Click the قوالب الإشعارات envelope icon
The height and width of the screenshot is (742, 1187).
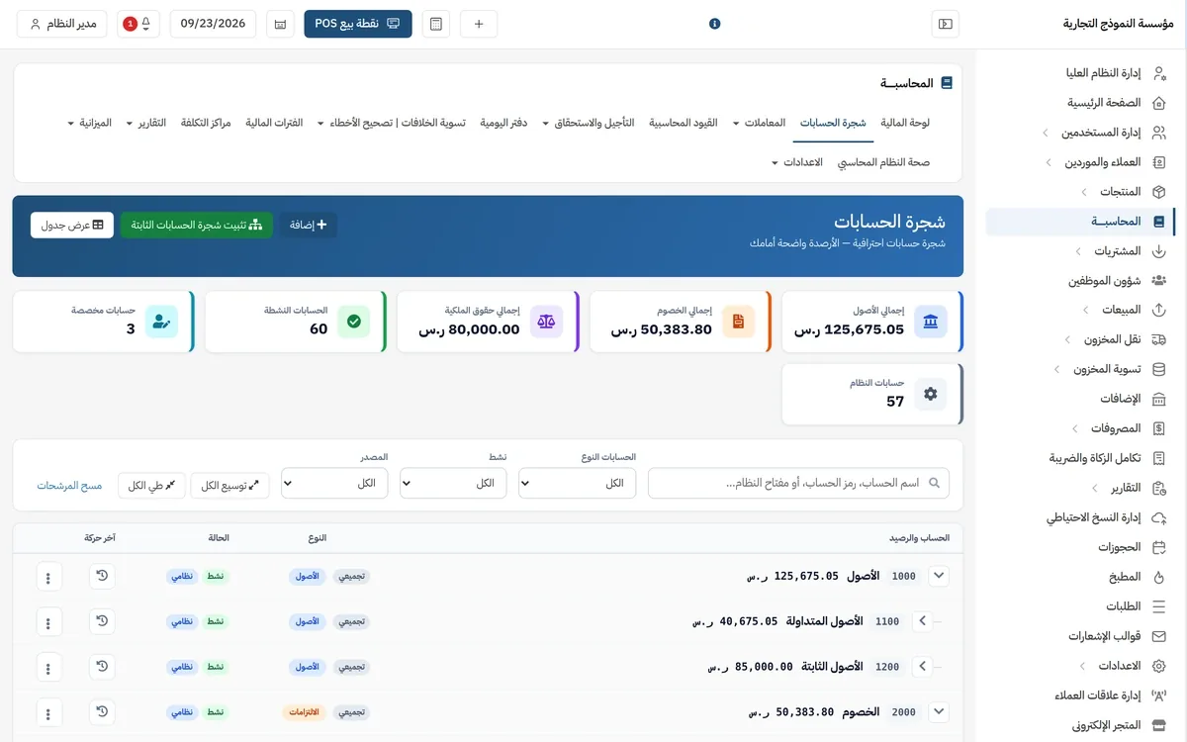pos(1159,636)
